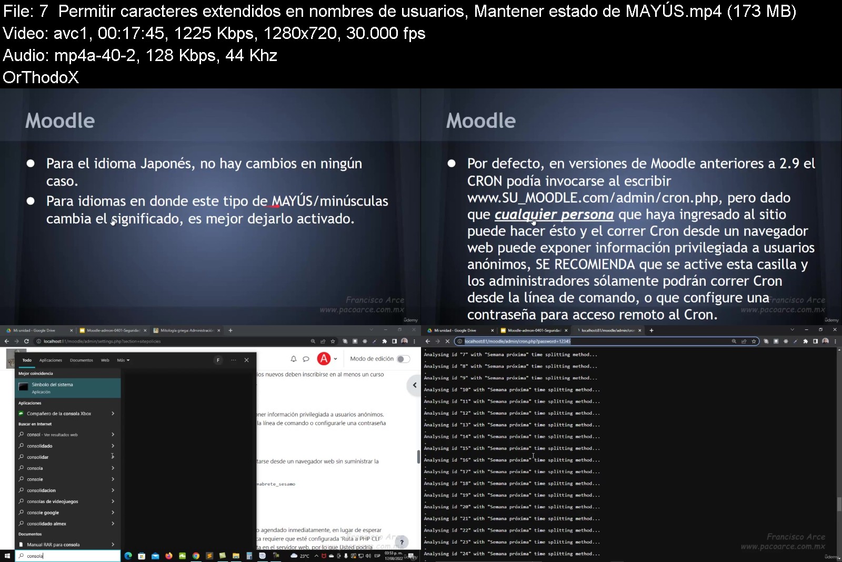842x562 pixels.
Task: Select the Aplicaciones search tab
Action: coord(51,360)
